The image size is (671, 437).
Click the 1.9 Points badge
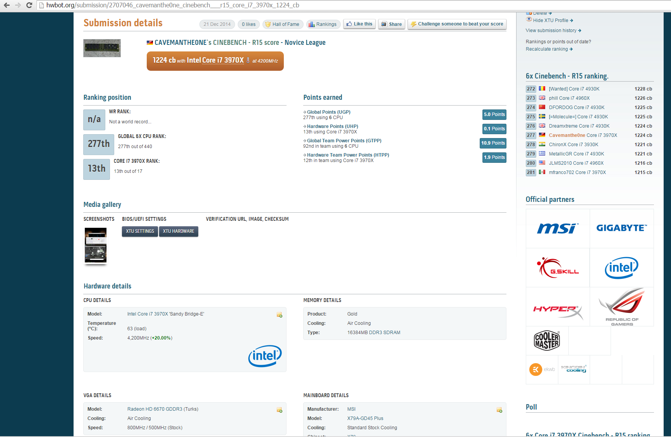(x=494, y=157)
